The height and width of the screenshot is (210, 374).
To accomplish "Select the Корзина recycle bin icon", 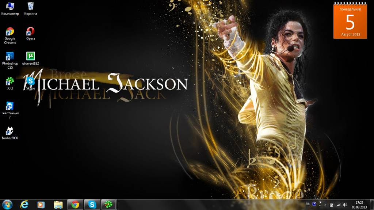I will pyautogui.click(x=31, y=7).
